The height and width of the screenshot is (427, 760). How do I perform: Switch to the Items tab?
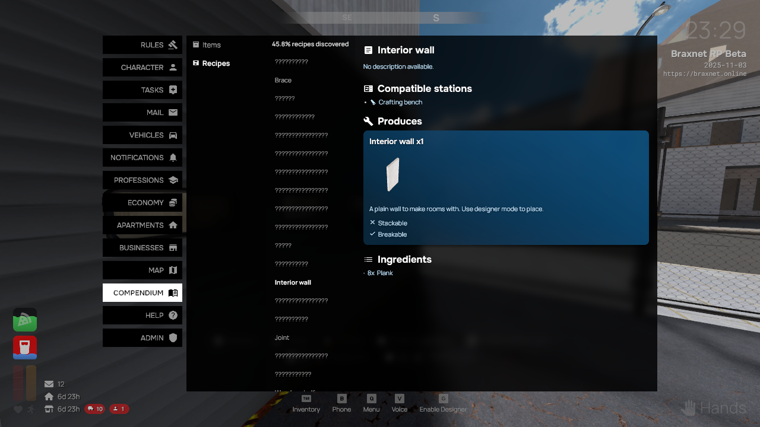pyautogui.click(x=211, y=45)
